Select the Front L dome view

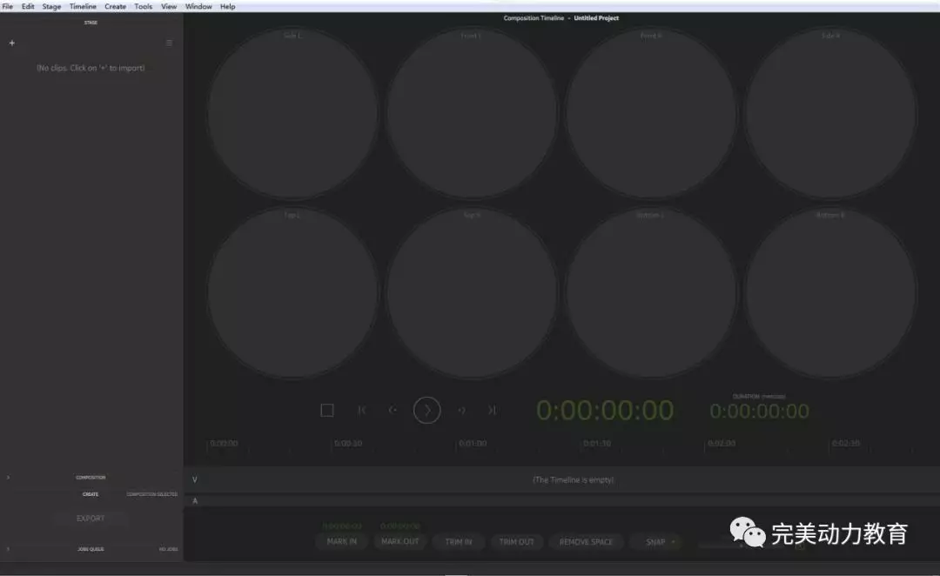click(x=471, y=113)
